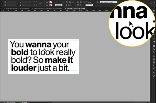The image size is (156, 103).
Task: Click the Select Container icon
Action: pos(44,2)
